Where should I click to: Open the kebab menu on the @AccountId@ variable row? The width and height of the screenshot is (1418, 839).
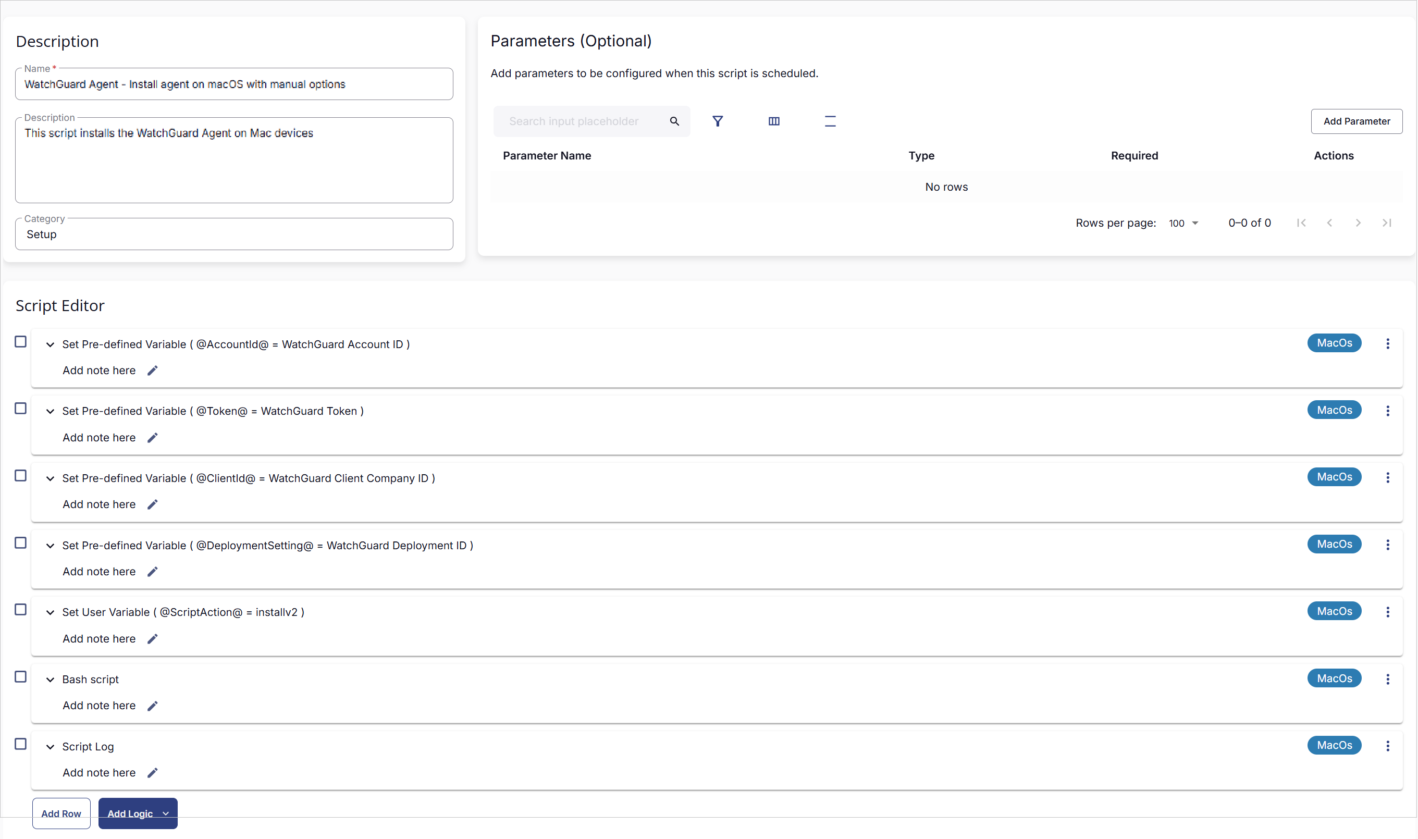(1388, 343)
